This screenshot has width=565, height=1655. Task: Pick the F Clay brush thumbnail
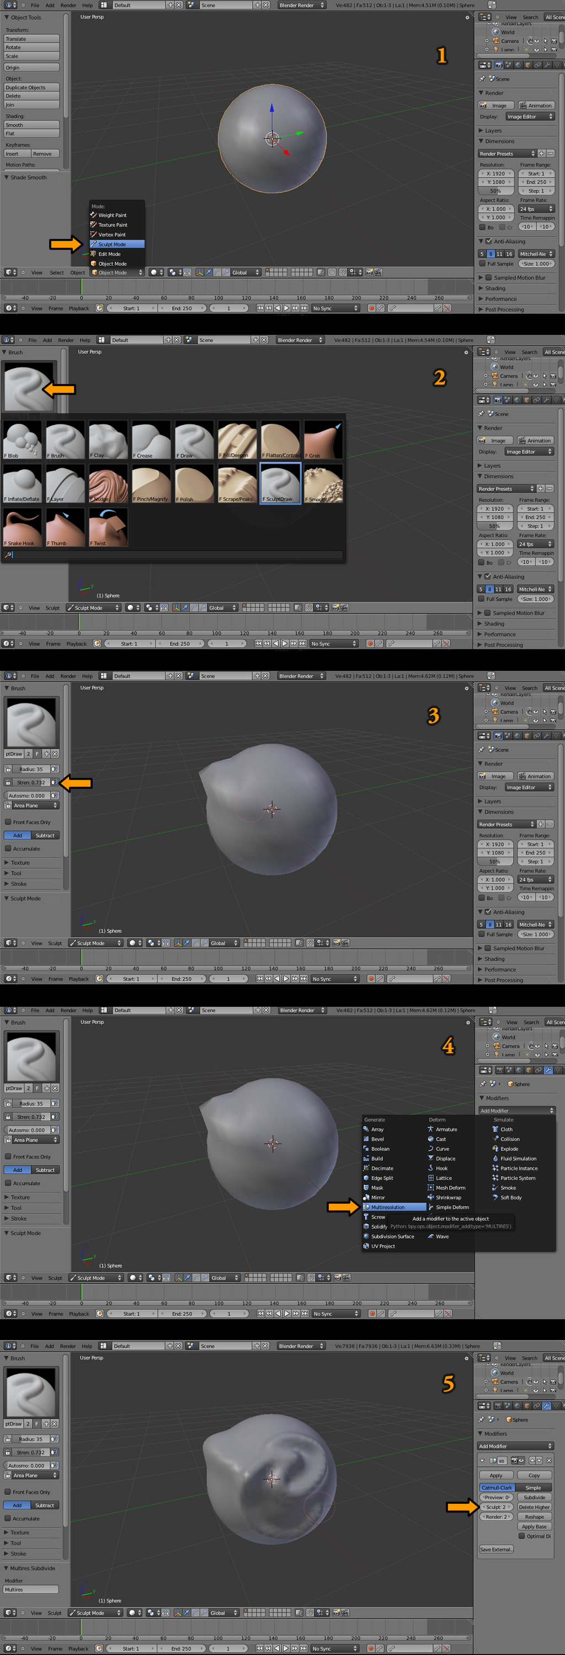coord(108,440)
